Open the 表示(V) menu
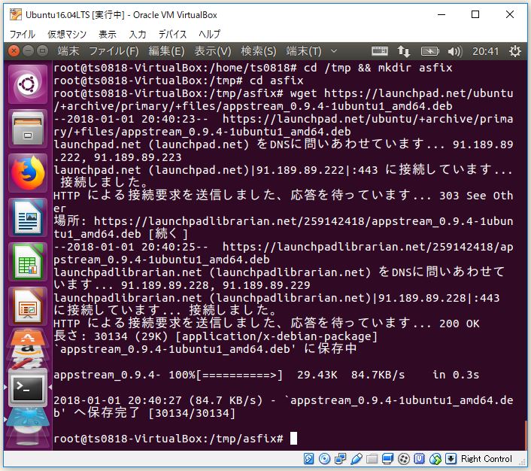The width and height of the screenshot is (531, 471). pos(212,51)
